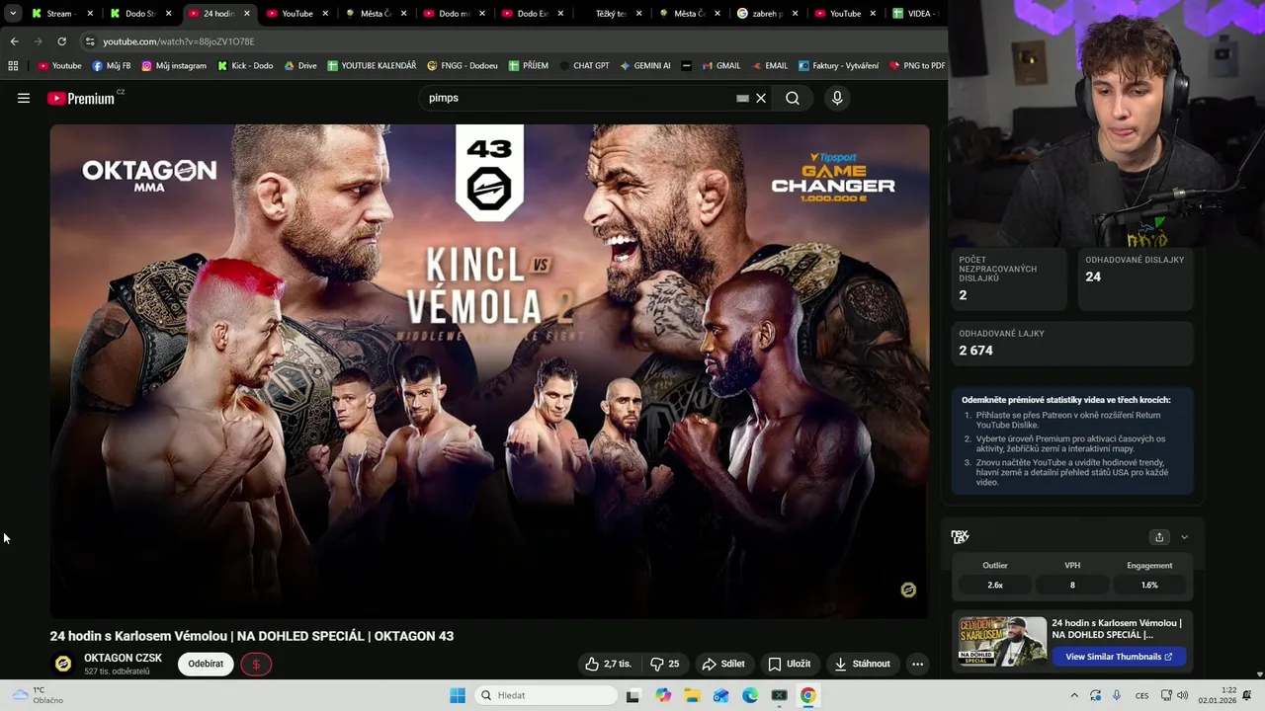Open Outlook from taskbar
The width and height of the screenshot is (1265, 711).
point(721,695)
